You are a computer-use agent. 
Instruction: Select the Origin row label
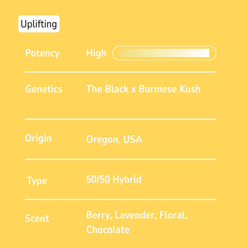tap(38, 138)
